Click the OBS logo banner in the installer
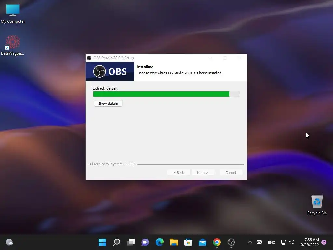 click(x=110, y=71)
